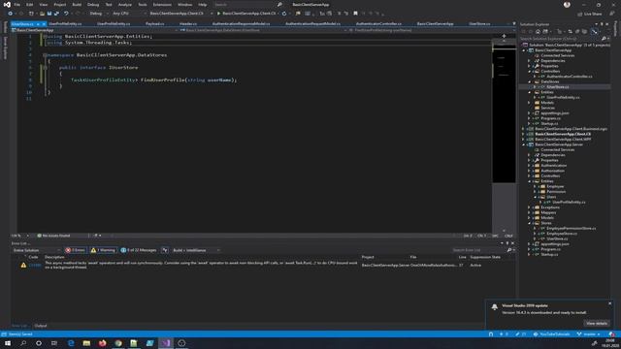Screen dimensions: 621x349
Task: Click the Search Error List input field
Action: (478, 250)
